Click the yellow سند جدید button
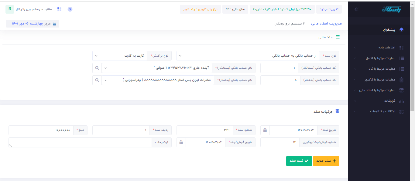This screenshot has width=415, height=181. click(326, 161)
